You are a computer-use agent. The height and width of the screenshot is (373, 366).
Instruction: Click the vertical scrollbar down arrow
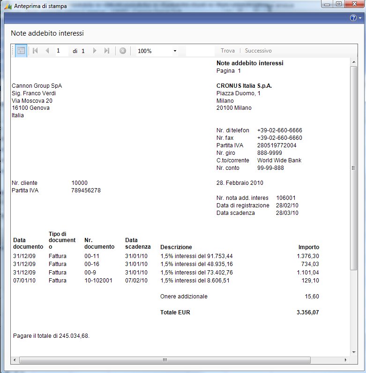(x=354, y=352)
